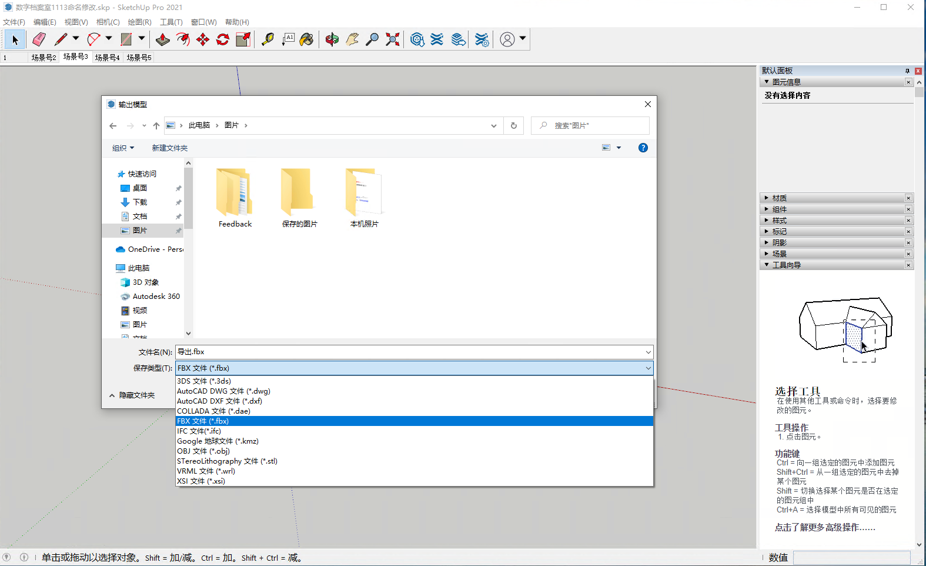Image resolution: width=926 pixels, height=566 pixels.
Task: Choose AutoCAD DWG 文件 (*.dwg) format
Action: click(x=414, y=391)
